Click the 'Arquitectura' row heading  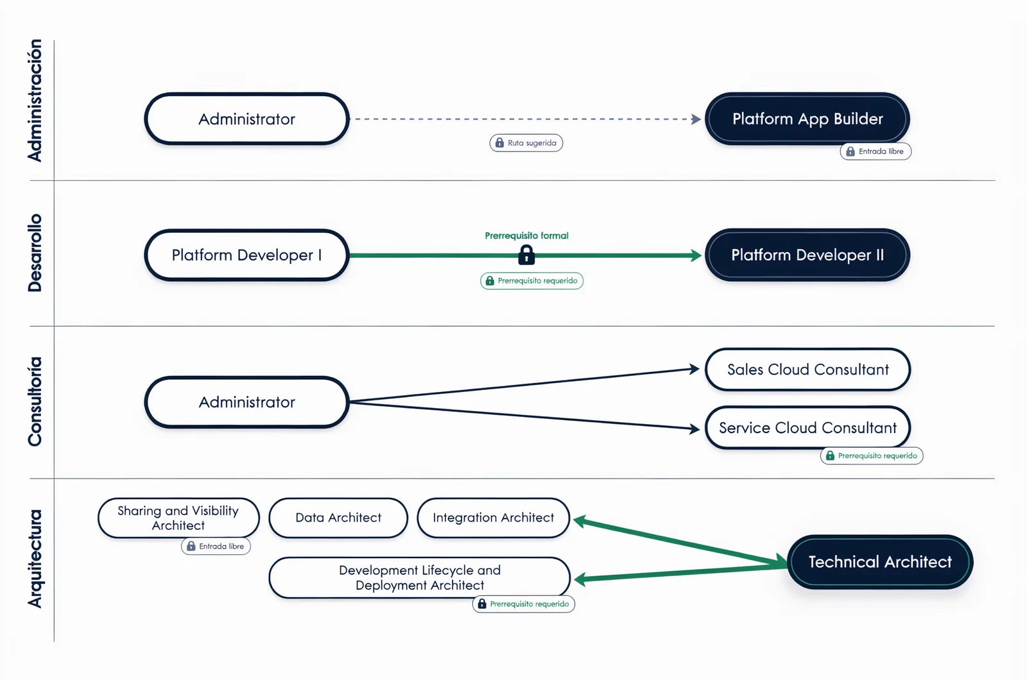[35, 559]
